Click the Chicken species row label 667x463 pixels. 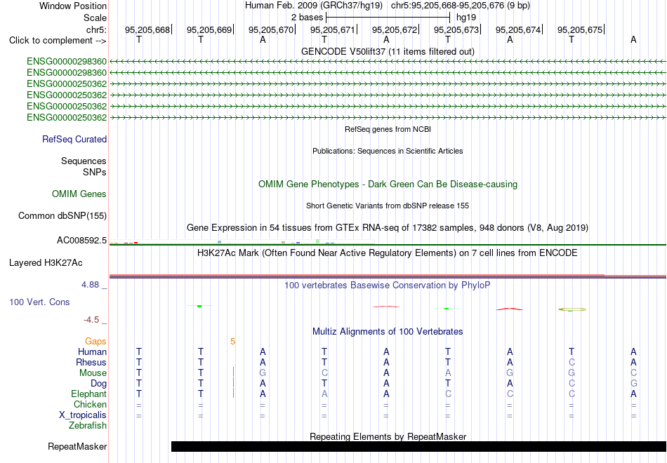click(90, 404)
